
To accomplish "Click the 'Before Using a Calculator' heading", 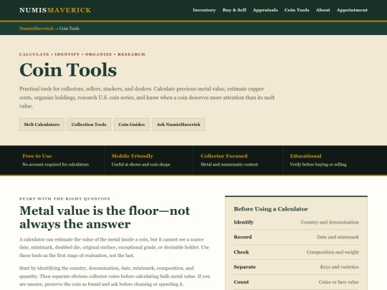I will tap(271, 209).
